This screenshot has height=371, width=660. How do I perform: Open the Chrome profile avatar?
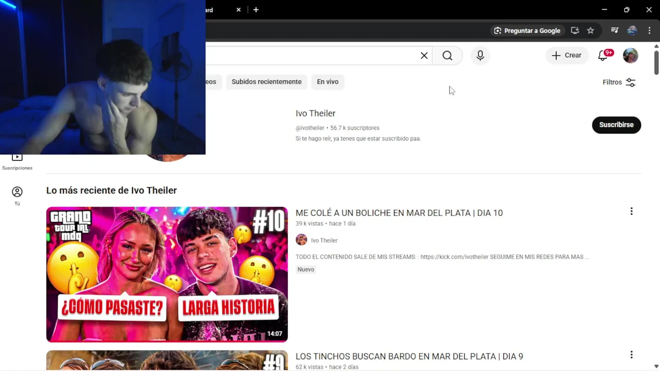pyautogui.click(x=632, y=30)
